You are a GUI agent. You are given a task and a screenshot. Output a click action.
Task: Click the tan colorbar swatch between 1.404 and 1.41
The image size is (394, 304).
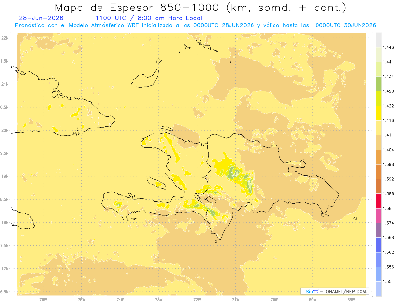point(379,142)
